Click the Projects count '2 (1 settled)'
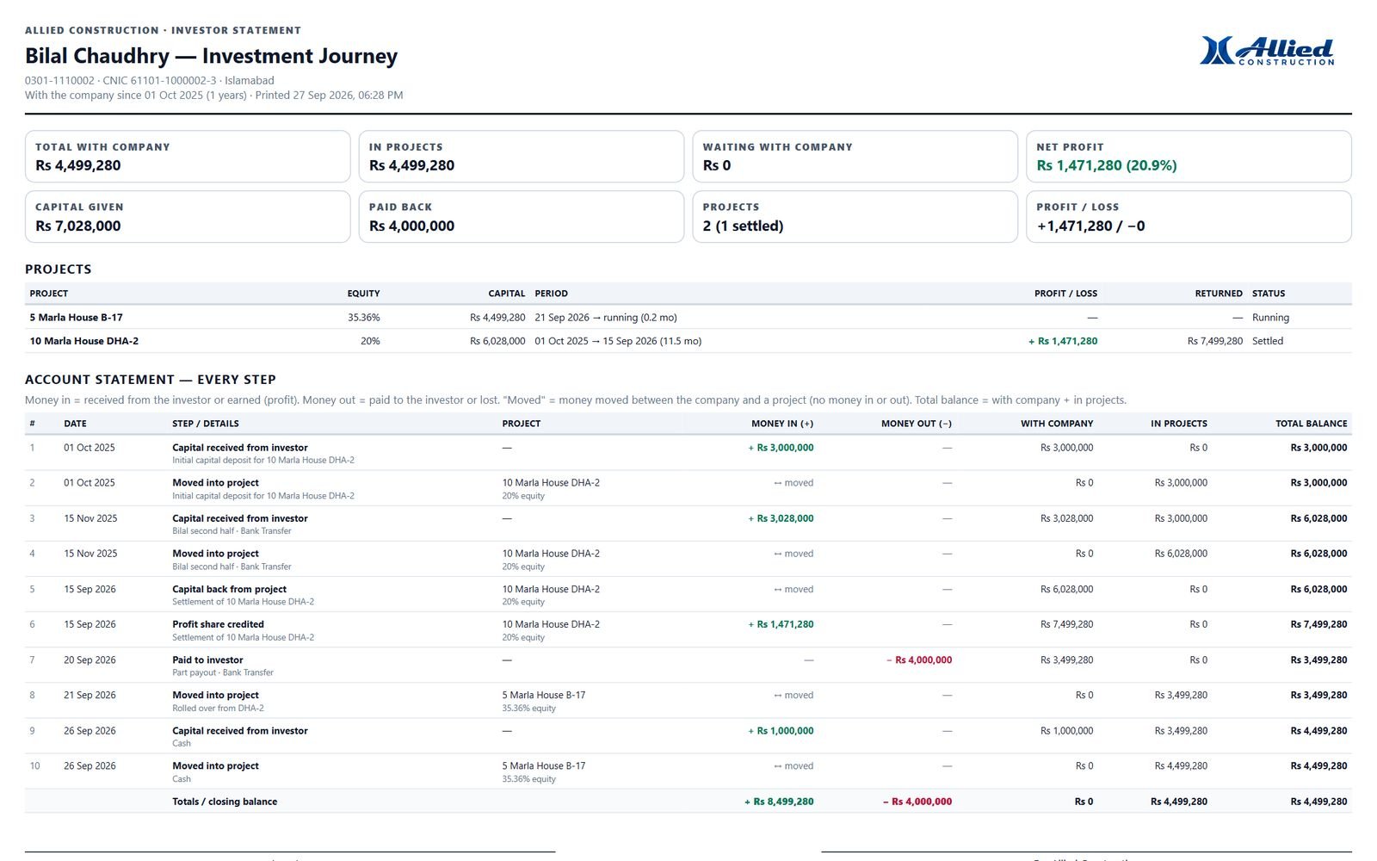The image size is (1377, 861). (x=743, y=226)
